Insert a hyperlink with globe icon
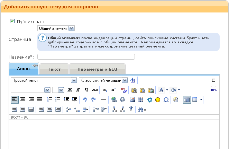 [114, 100]
